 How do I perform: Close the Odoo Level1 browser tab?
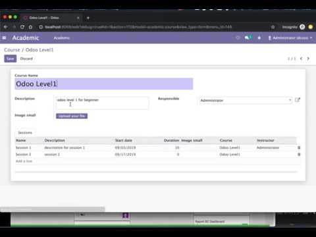[78, 18]
